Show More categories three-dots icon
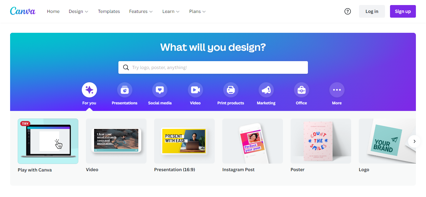 337,90
